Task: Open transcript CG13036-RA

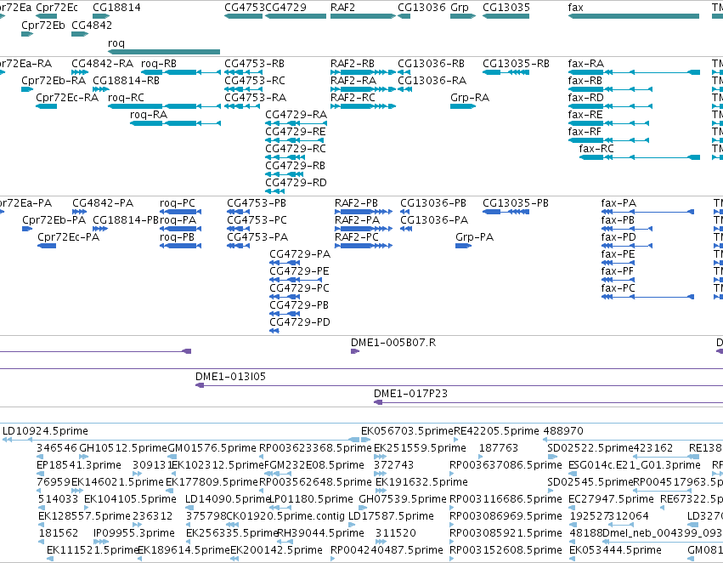Action: (432, 81)
